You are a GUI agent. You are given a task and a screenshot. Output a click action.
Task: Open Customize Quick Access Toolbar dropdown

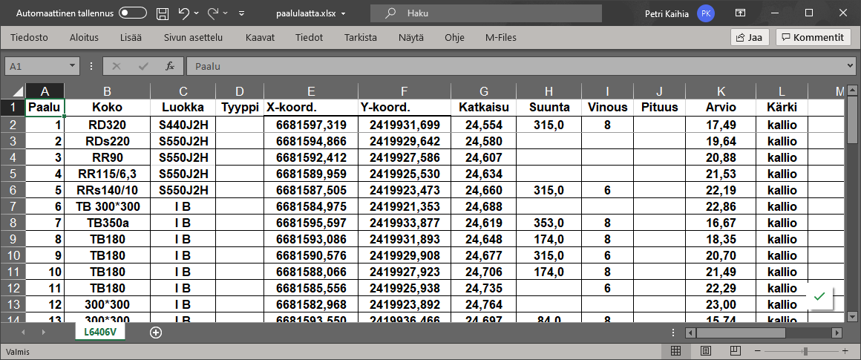point(242,13)
